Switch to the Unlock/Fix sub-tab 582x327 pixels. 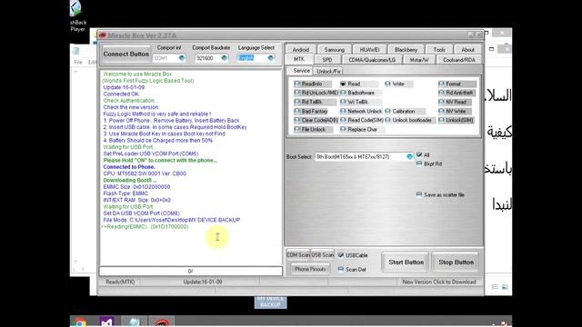click(328, 71)
